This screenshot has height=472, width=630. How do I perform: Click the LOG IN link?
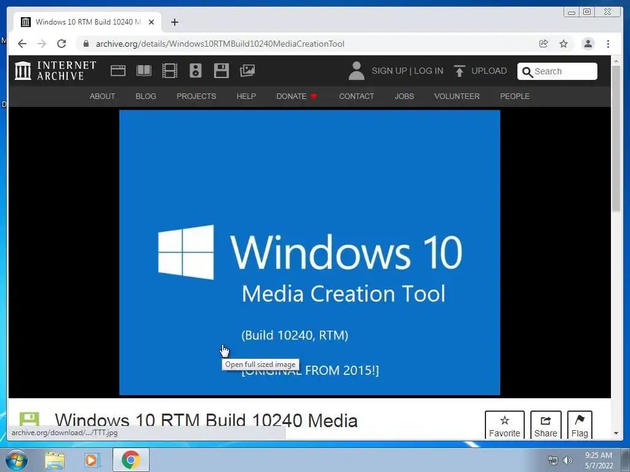coord(429,71)
